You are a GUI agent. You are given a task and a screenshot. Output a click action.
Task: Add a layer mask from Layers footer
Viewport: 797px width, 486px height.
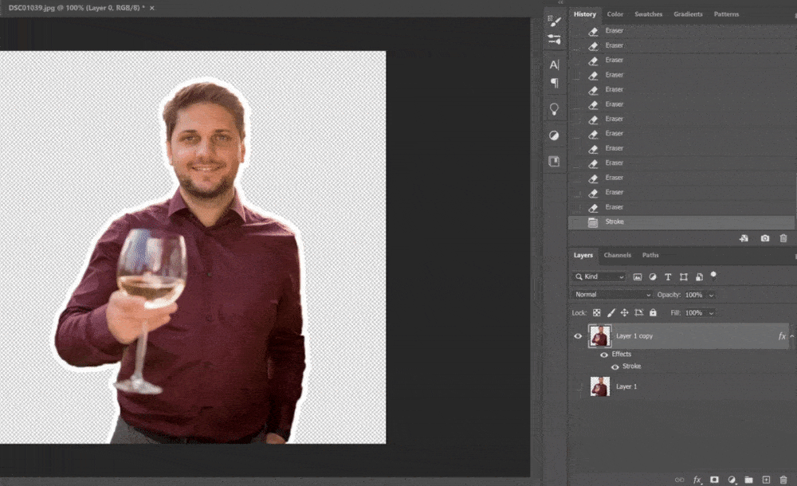point(715,480)
